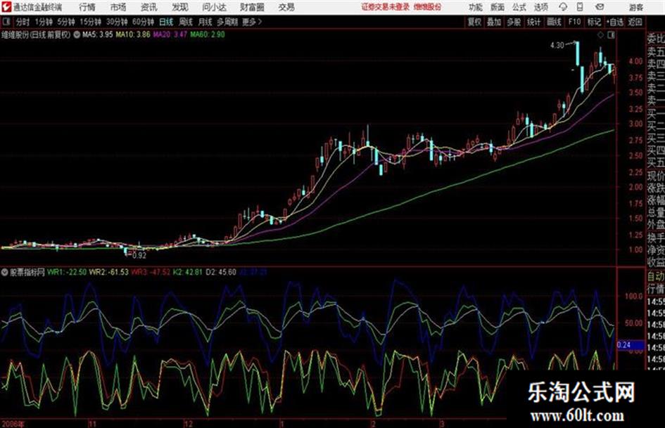Switch to 15分钟 period tab

tap(90, 22)
